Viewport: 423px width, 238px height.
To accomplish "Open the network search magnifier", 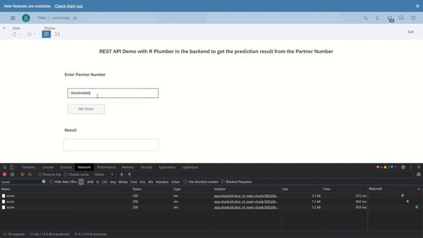I will tap(30, 175).
